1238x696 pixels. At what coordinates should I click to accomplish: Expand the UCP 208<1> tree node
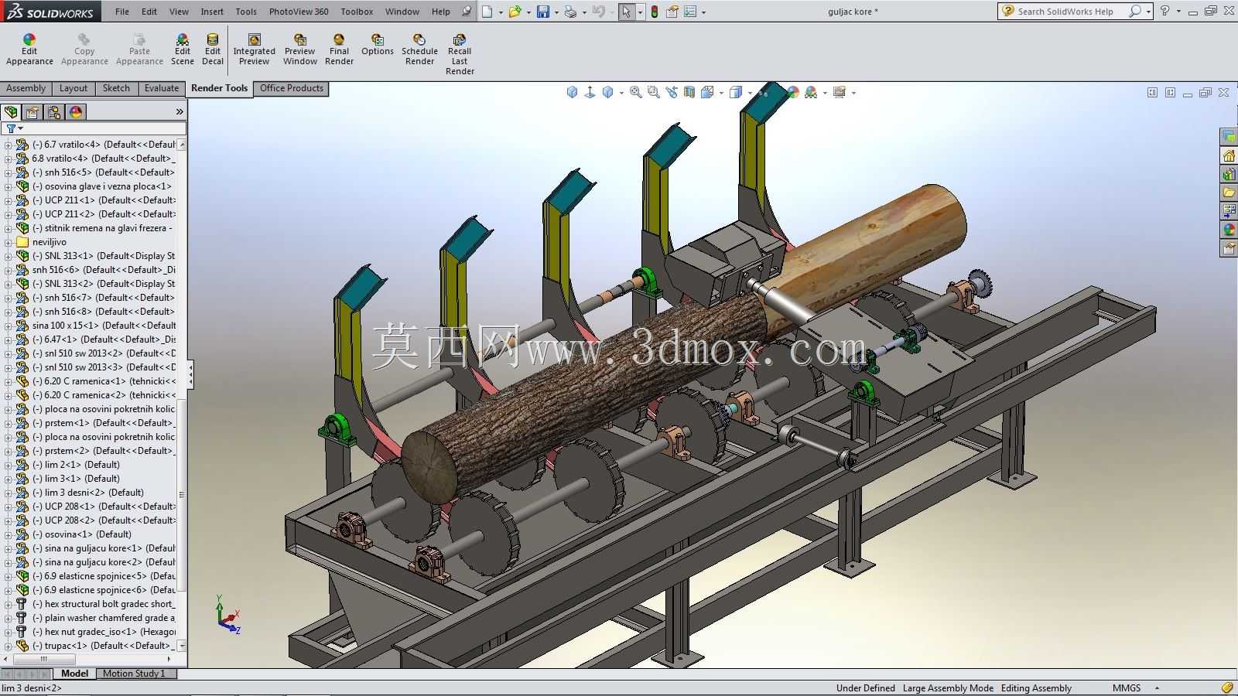pyautogui.click(x=8, y=507)
